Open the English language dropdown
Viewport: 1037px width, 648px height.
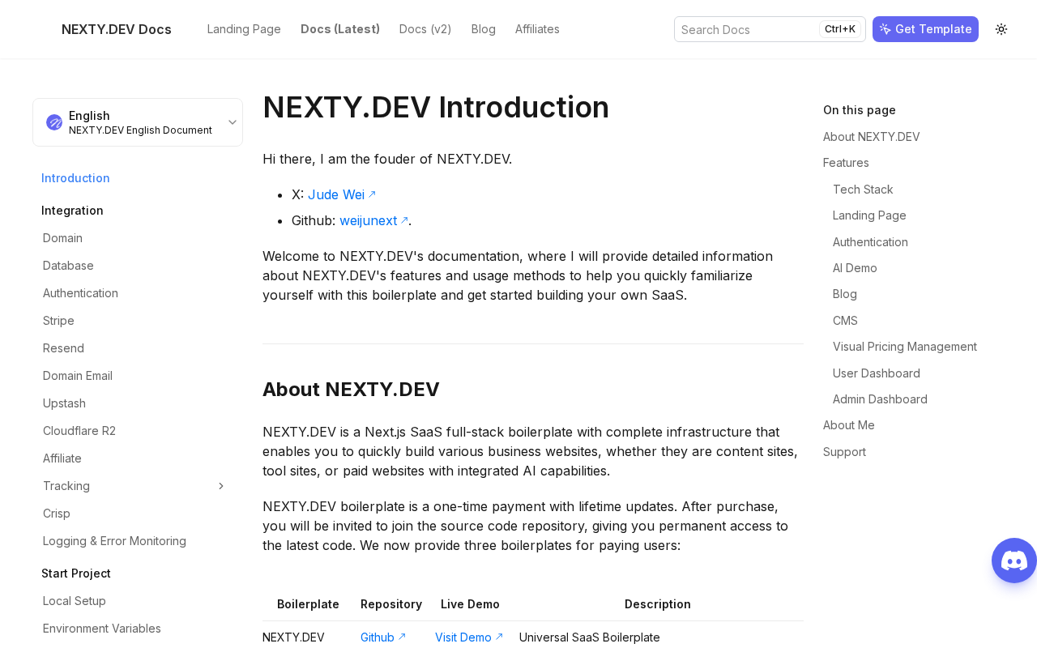(138, 122)
